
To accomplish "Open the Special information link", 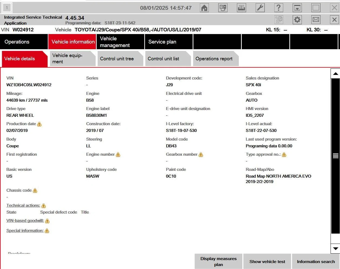I will coord(25,231).
